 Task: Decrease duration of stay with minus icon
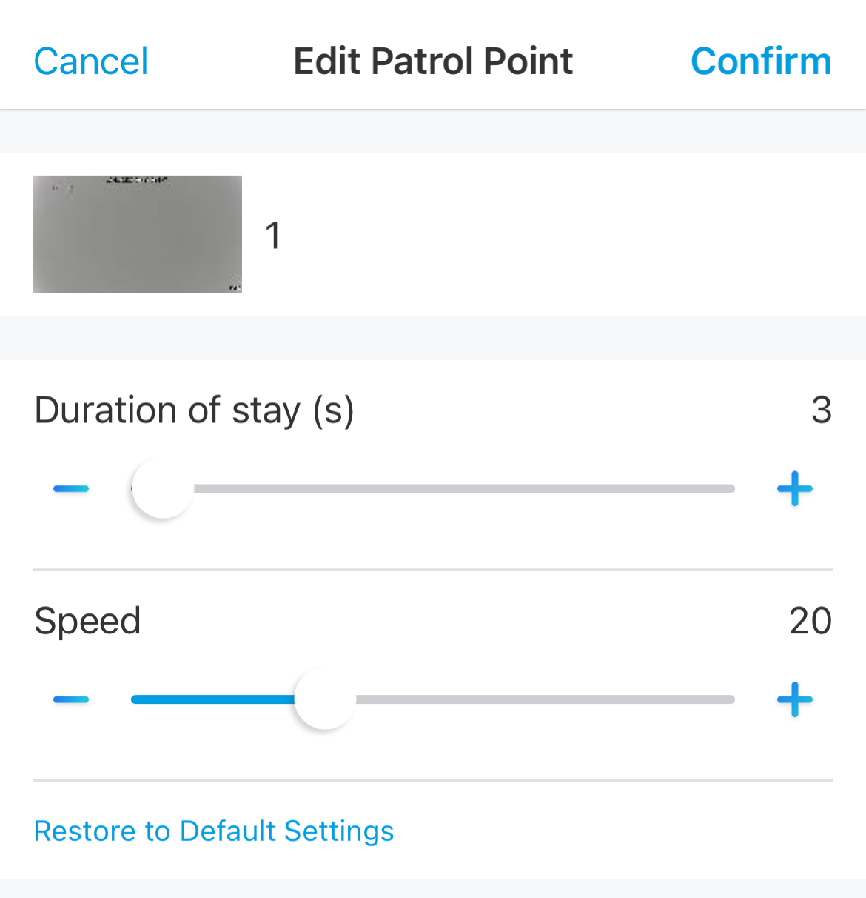[71, 489]
